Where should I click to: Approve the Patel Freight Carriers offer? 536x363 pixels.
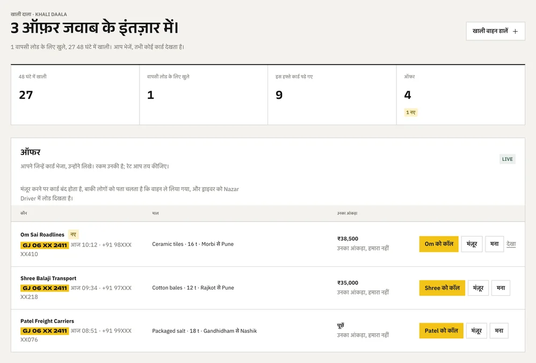pyautogui.click(x=476, y=331)
